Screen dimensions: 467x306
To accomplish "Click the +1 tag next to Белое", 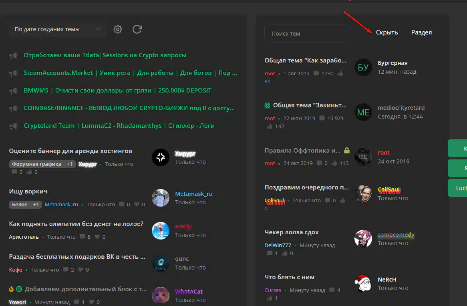I will point(36,204).
